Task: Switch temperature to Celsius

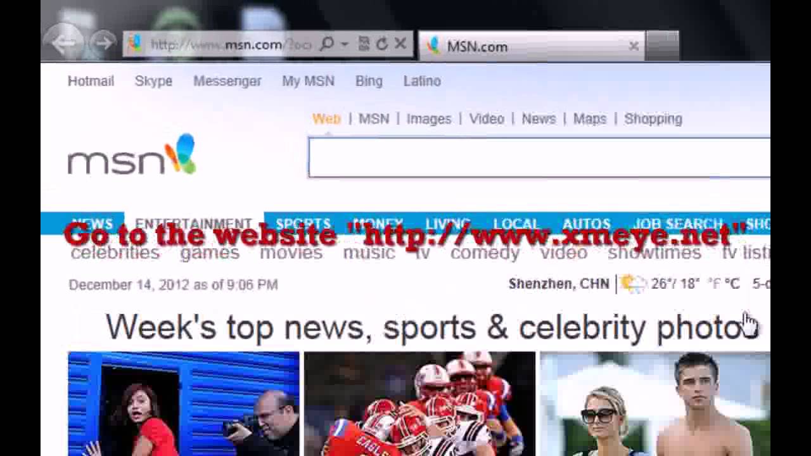Action: tap(732, 284)
